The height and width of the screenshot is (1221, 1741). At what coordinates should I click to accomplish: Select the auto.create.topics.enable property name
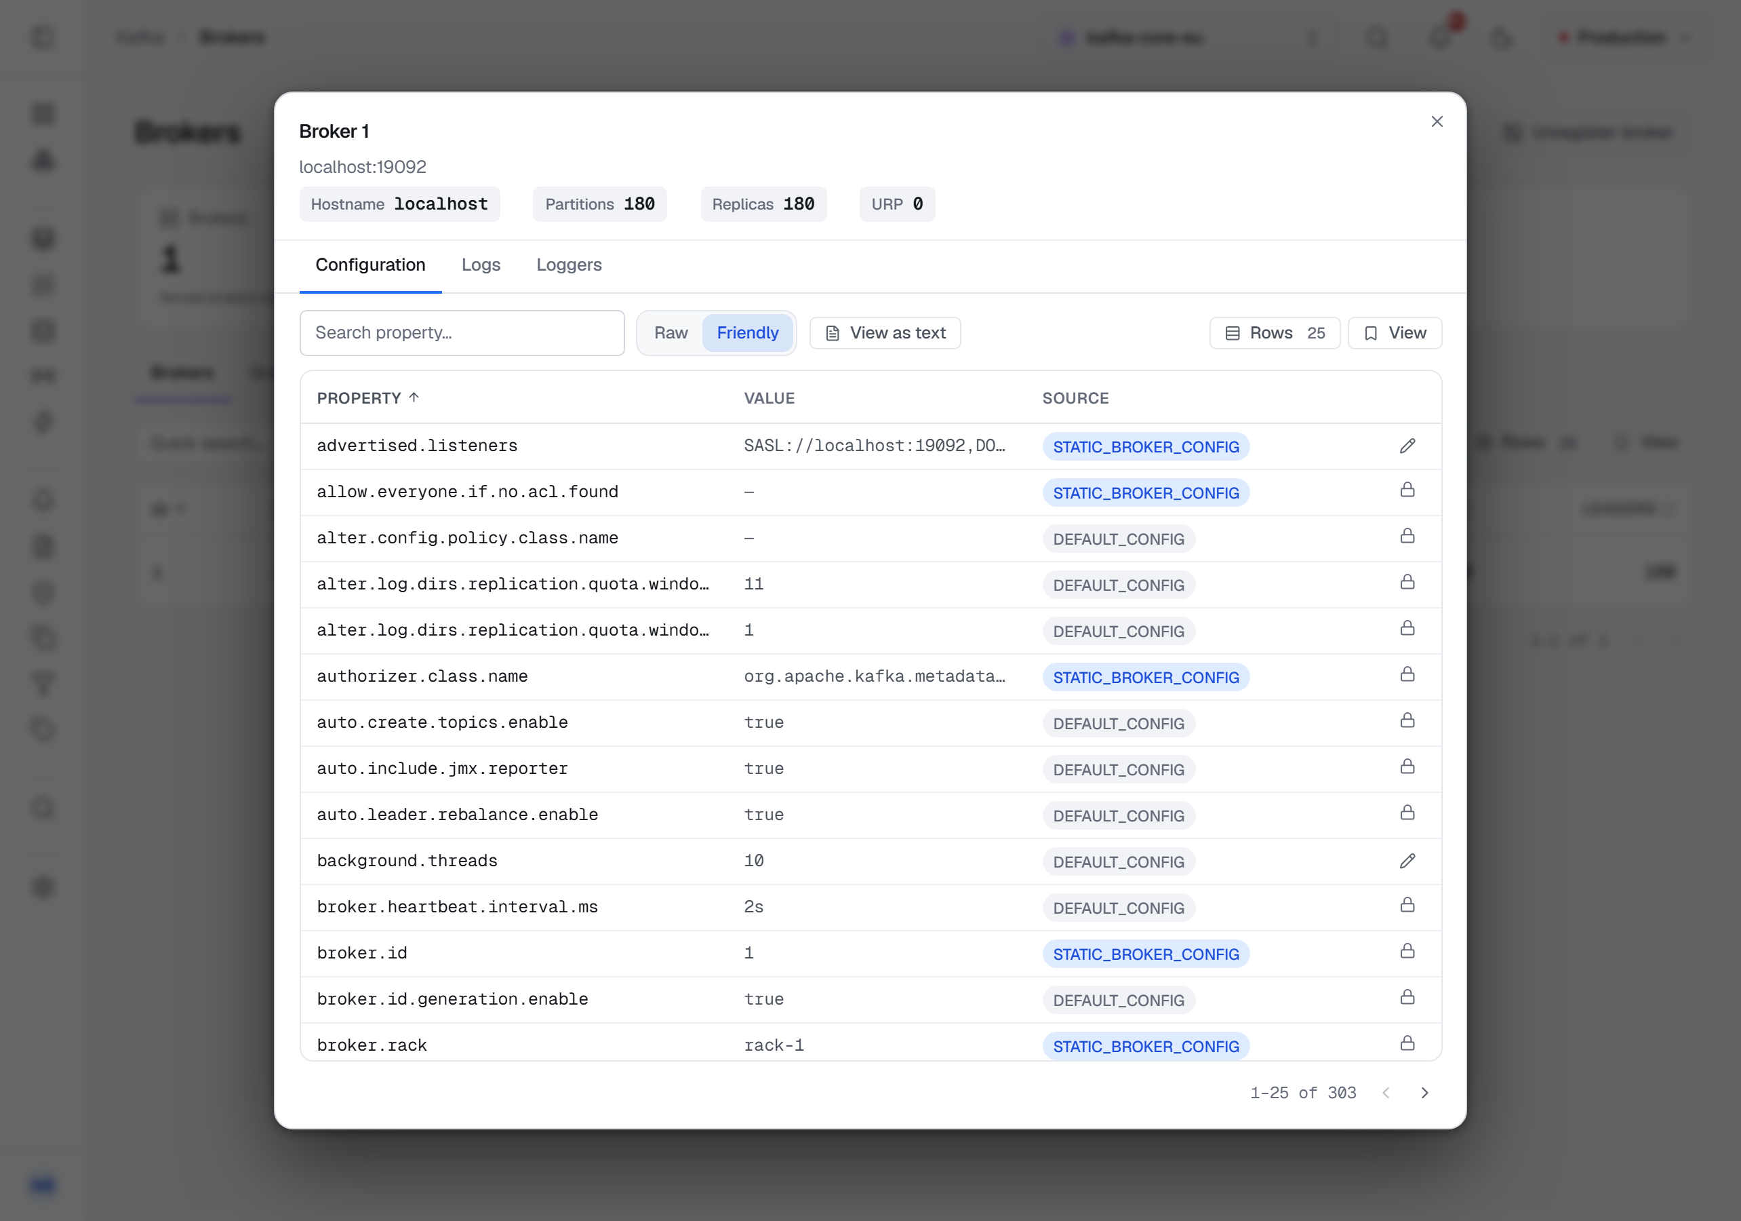(x=442, y=722)
